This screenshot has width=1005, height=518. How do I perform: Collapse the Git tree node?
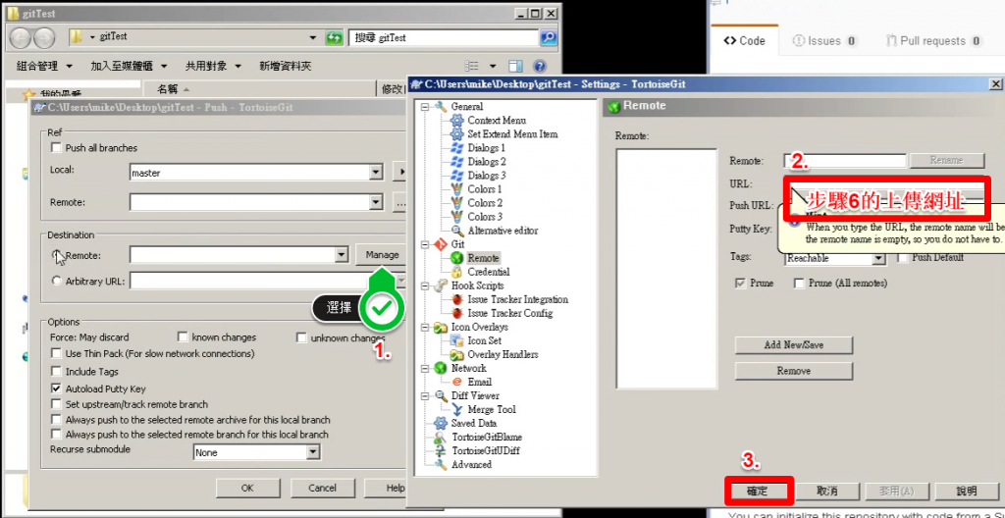pyautogui.click(x=424, y=244)
